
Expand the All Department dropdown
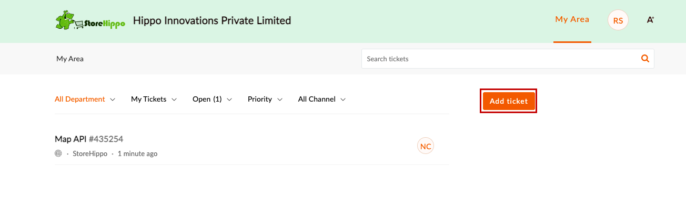pos(85,99)
